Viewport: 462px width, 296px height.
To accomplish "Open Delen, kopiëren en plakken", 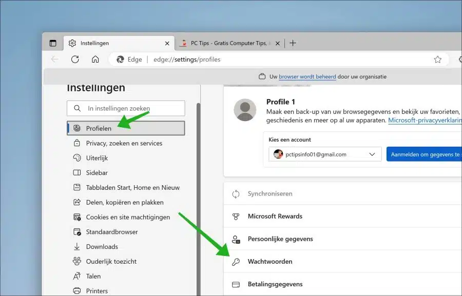I will 126,202.
